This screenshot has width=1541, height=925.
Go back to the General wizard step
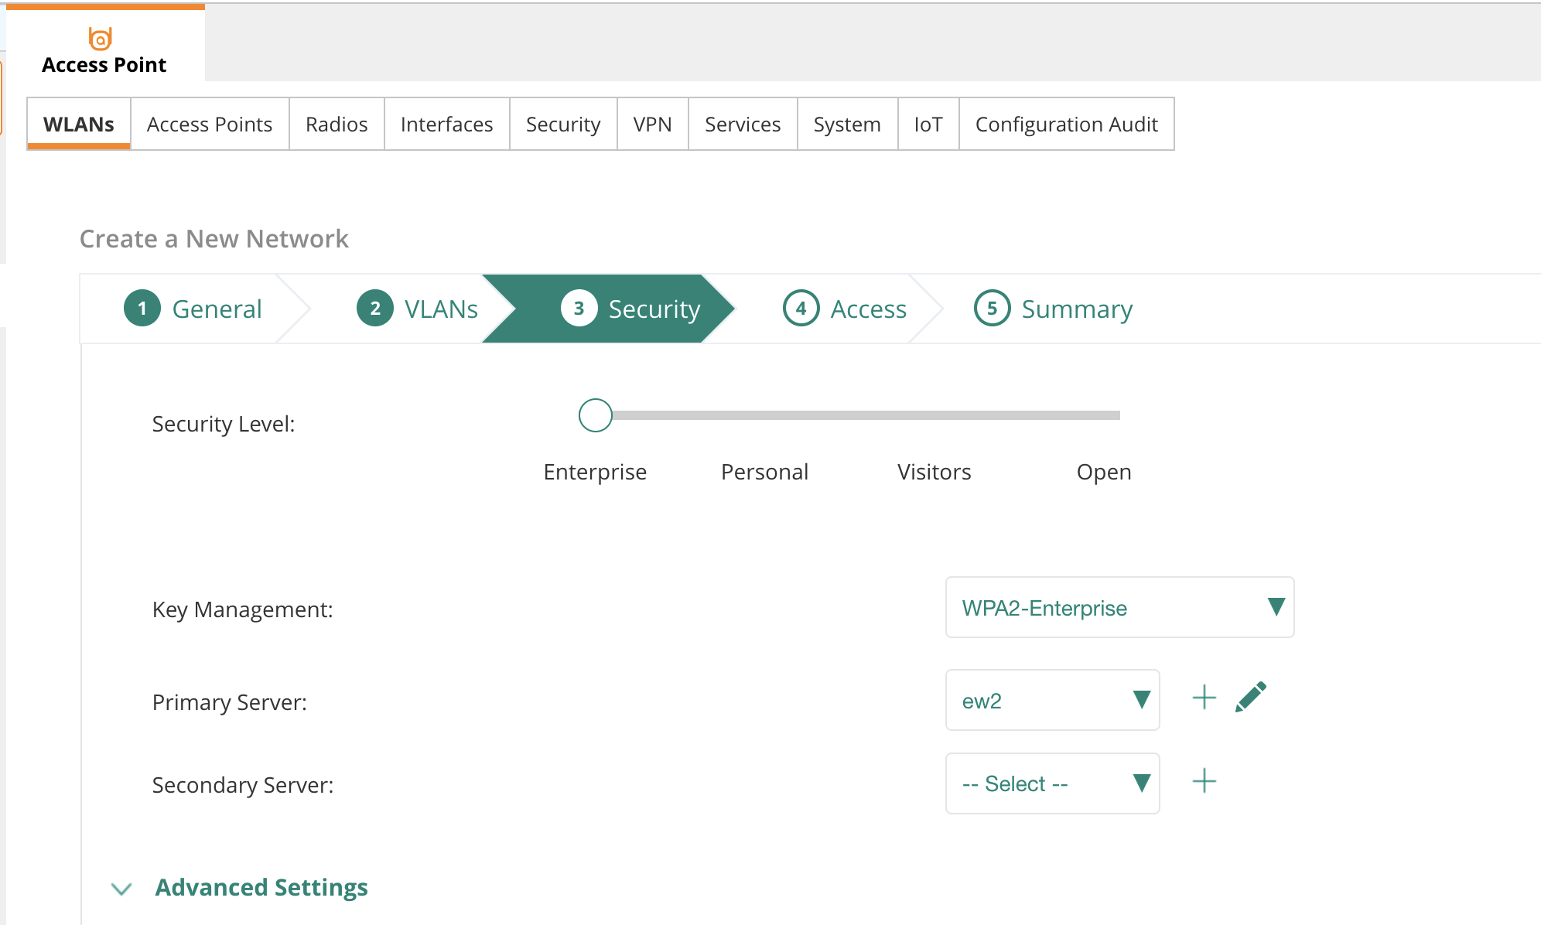click(x=197, y=308)
